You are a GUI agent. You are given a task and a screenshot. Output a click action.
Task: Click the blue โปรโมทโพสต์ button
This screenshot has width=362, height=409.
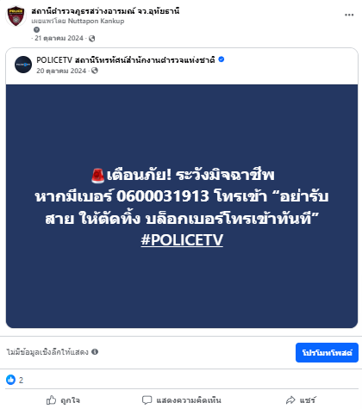point(327,352)
